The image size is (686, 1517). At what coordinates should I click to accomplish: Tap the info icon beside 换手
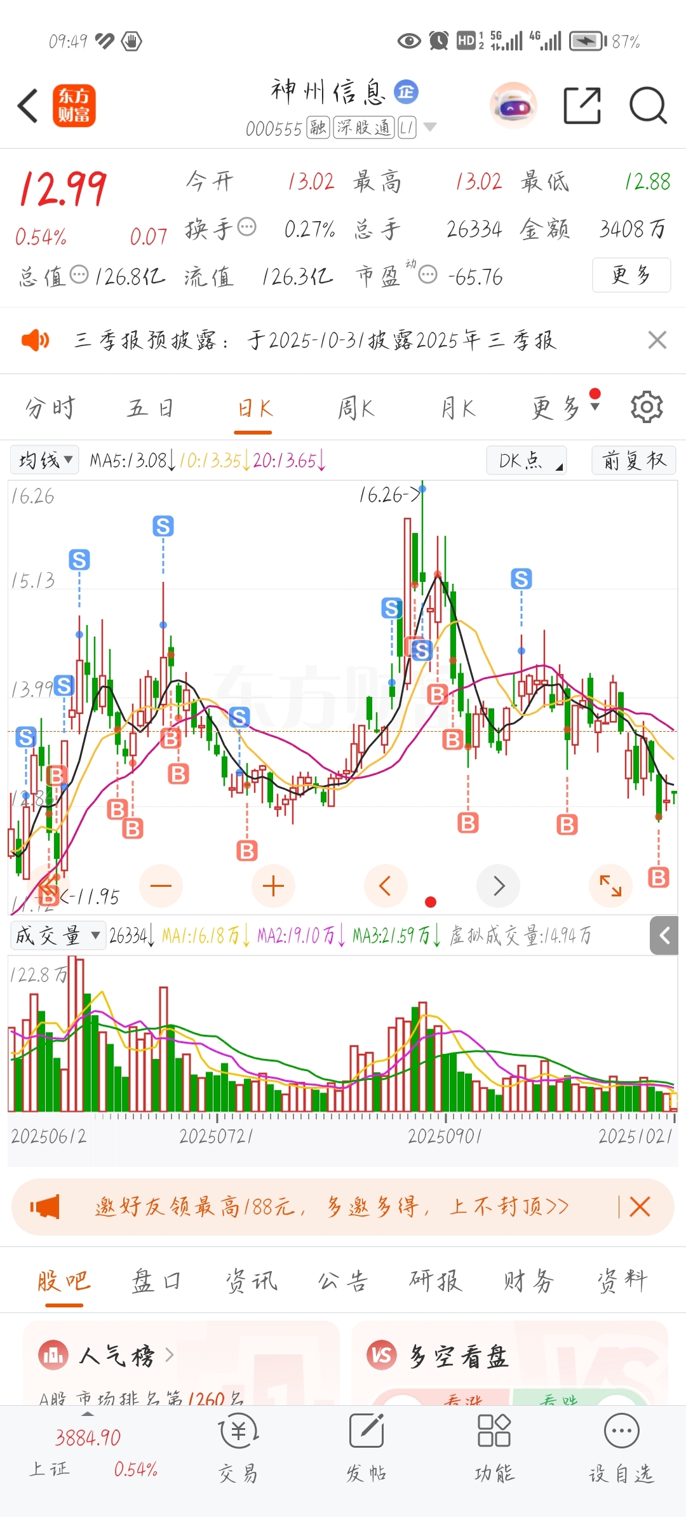tap(246, 227)
